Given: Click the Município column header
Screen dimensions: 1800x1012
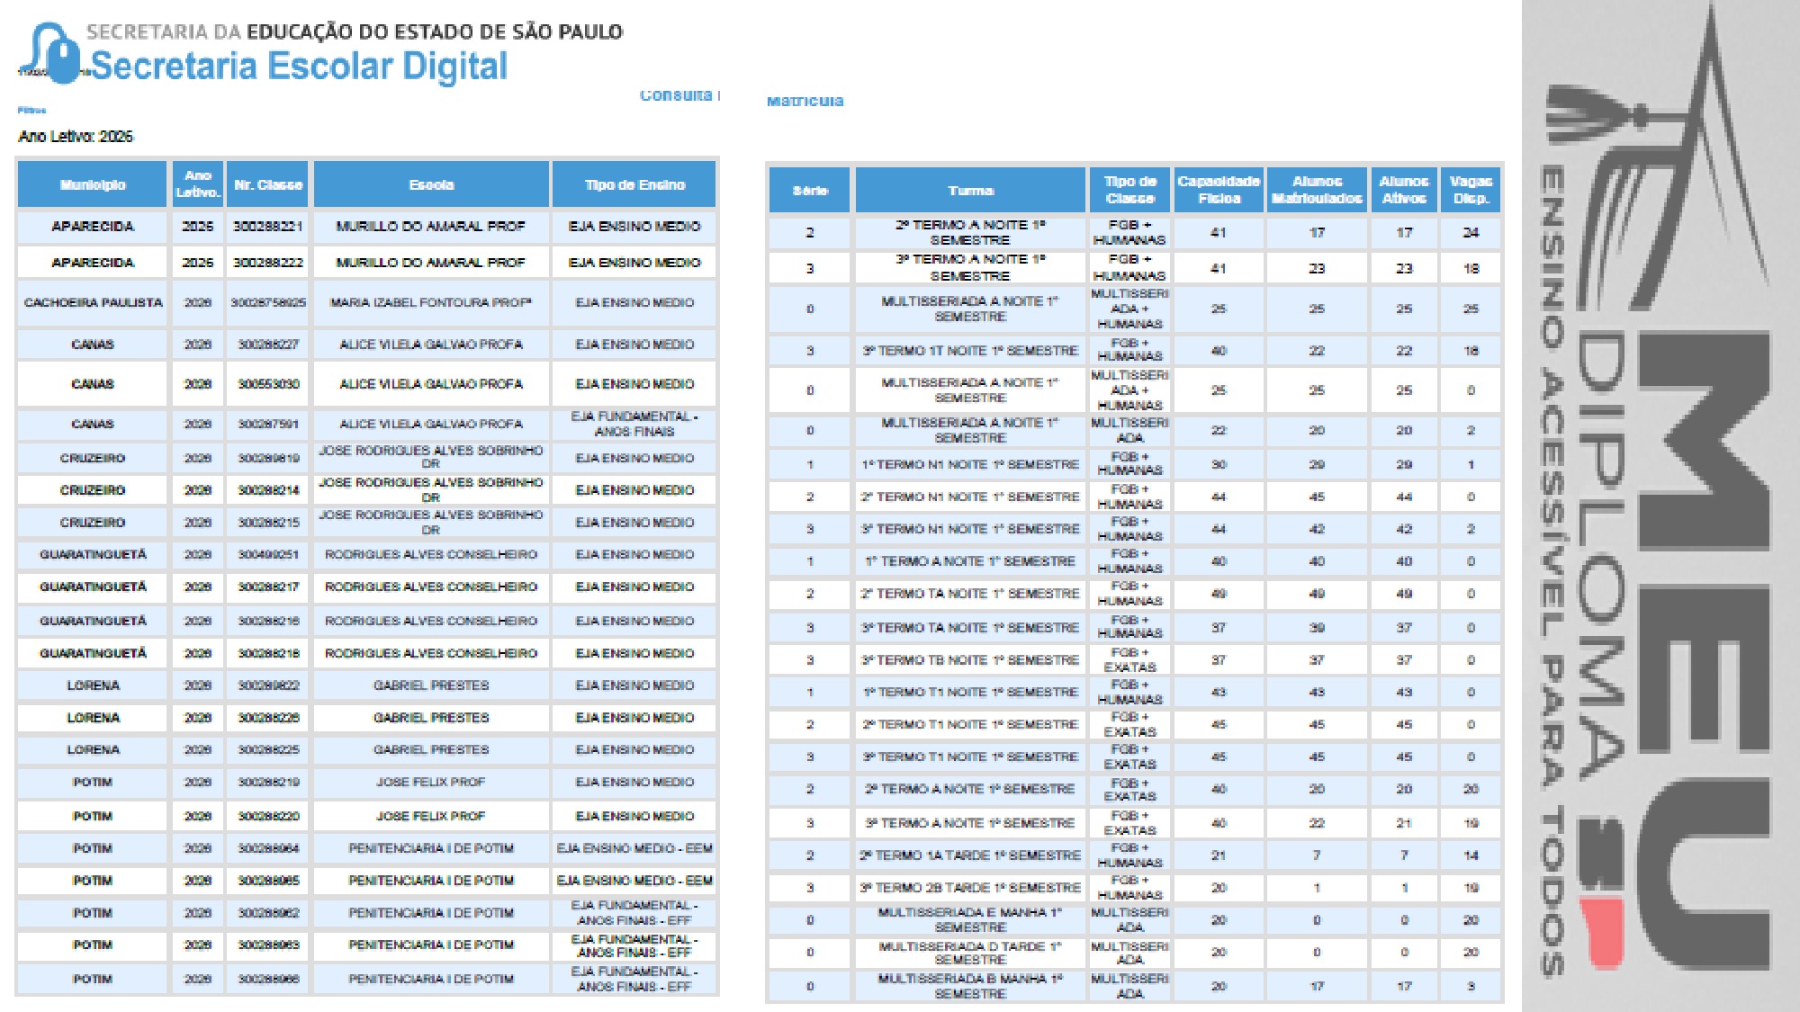Looking at the screenshot, I should 93,185.
